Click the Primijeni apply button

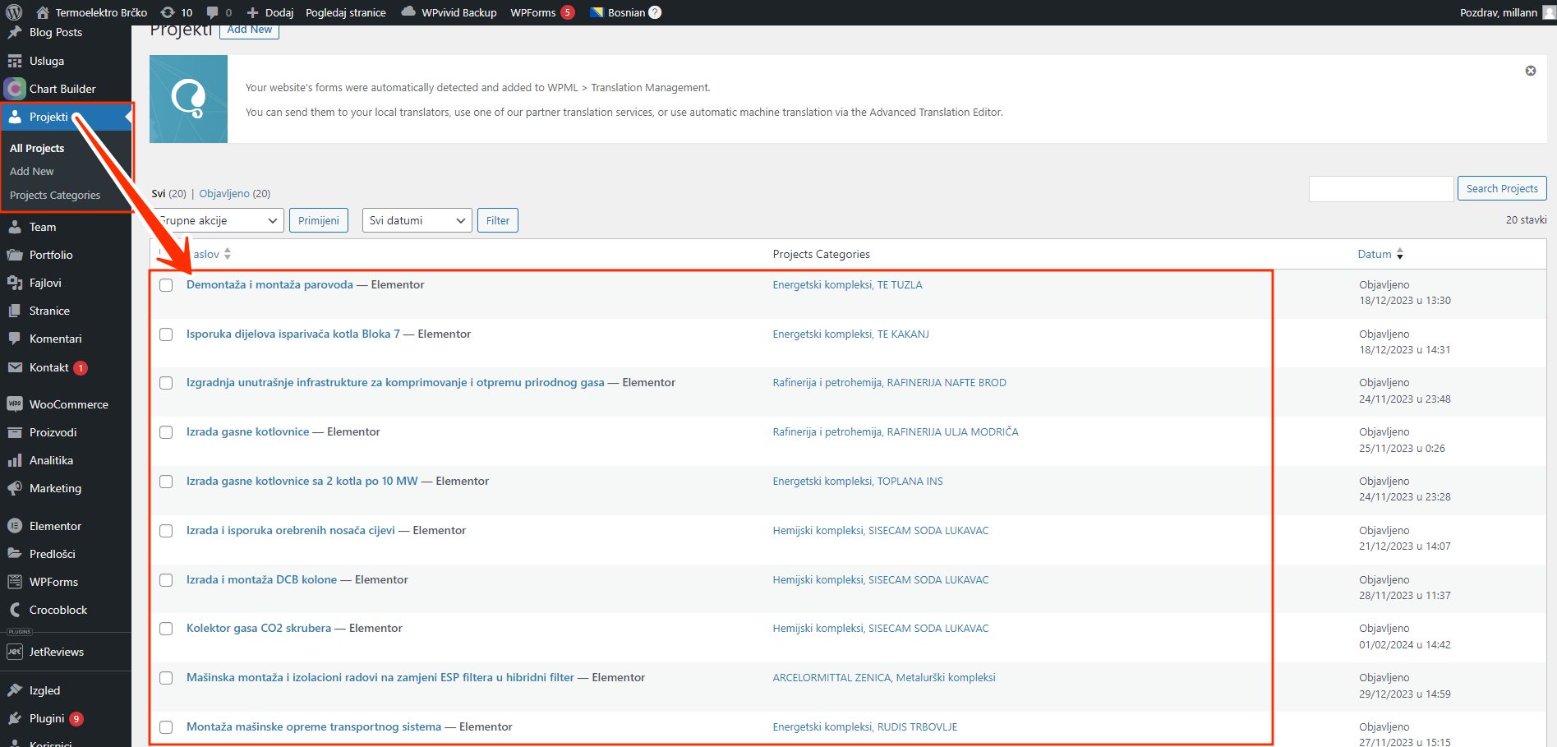click(x=319, y=220)
